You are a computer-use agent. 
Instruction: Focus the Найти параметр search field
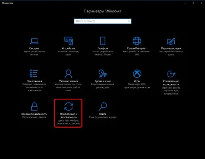(102, 21)
